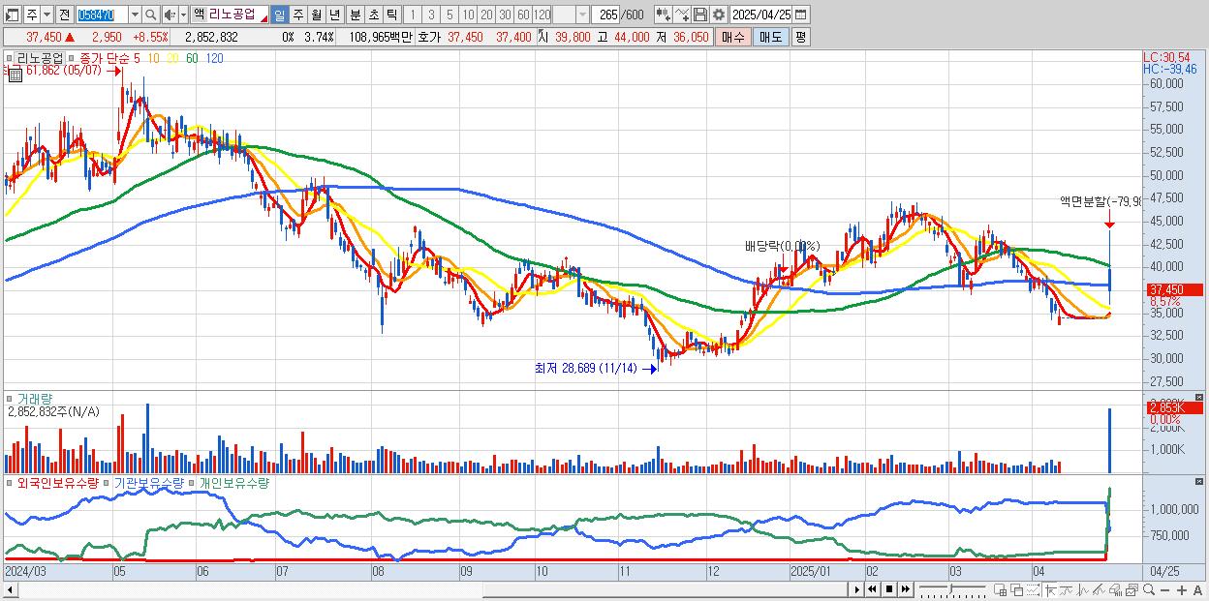The height and width of the screenshot is (601, 1209).
Task: Click stock name 리노공업 in toolbar
Action: (232, 15)
